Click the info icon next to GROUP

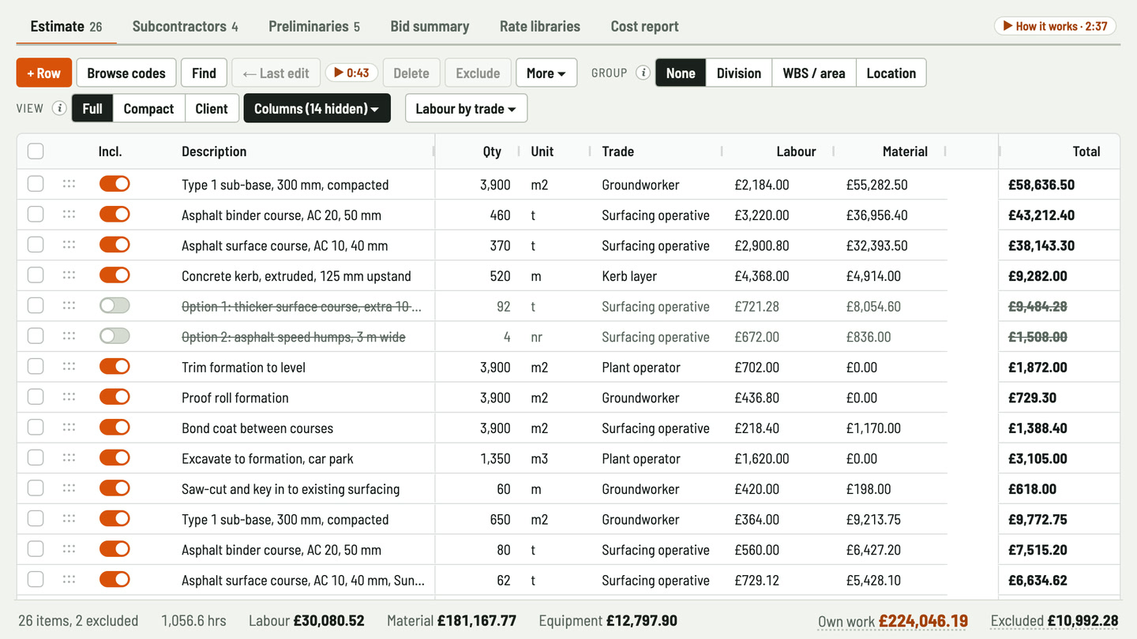644,73
